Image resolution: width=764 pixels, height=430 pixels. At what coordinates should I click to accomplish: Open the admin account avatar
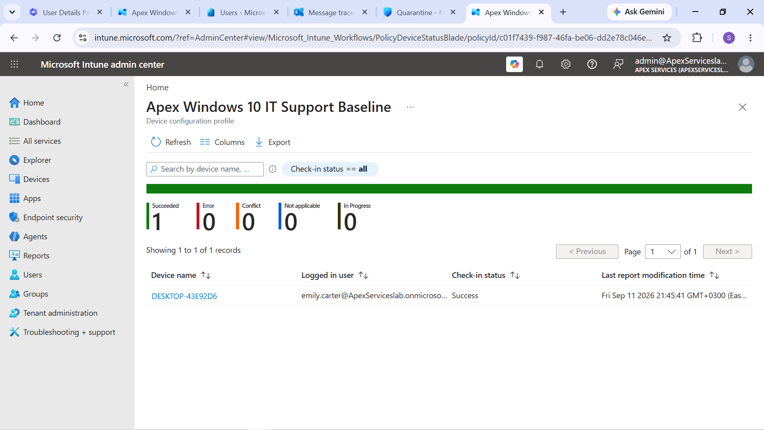click(x=746, y=64)
